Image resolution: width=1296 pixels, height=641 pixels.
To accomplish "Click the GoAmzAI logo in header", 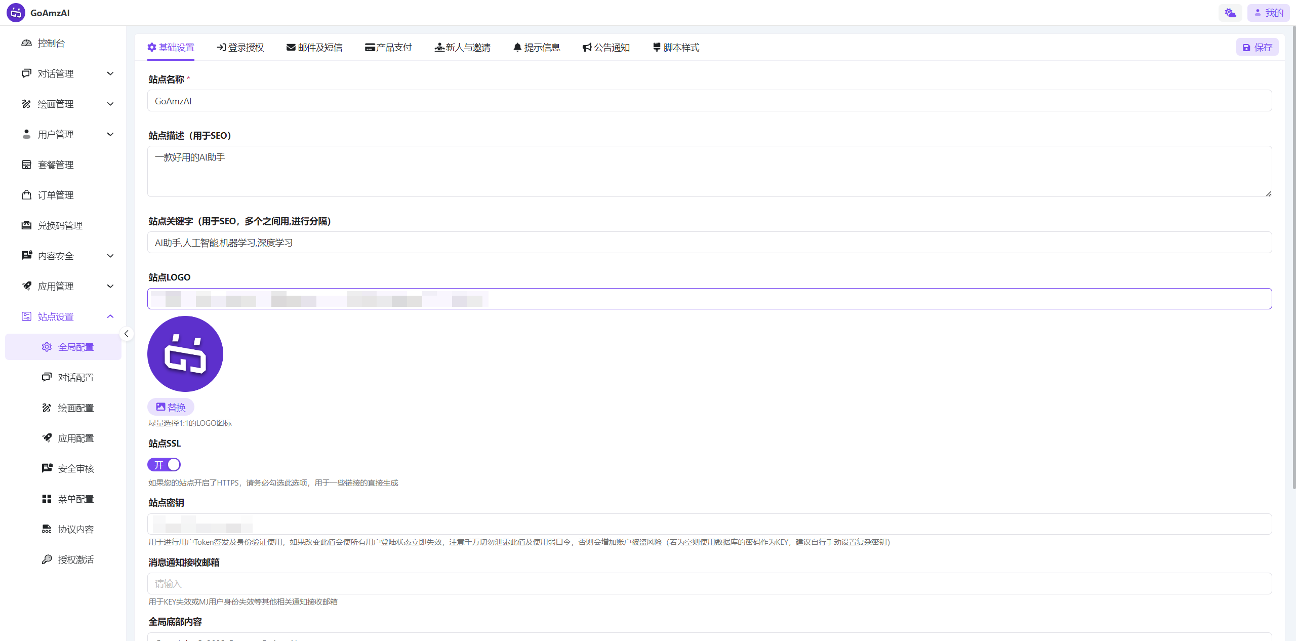I will [x=16, y=13].
